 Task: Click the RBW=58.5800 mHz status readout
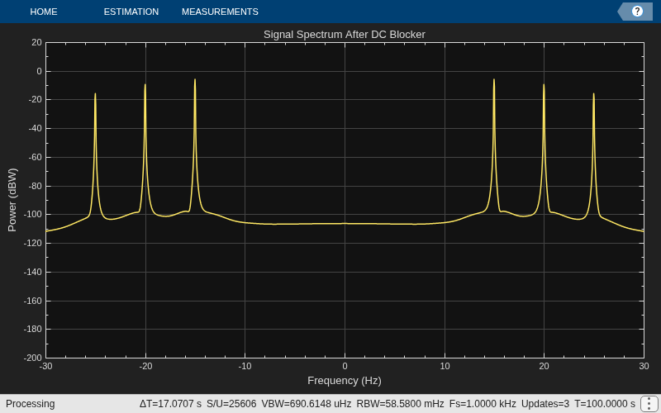tap(400, 404)
